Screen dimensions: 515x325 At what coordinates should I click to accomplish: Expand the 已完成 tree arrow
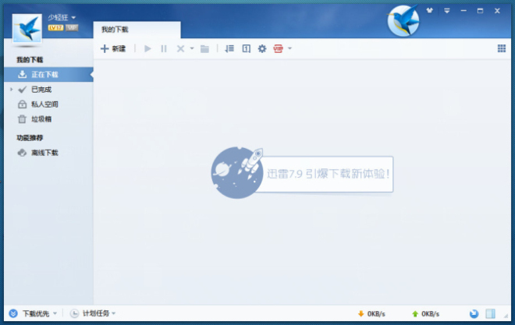(12, 90)
